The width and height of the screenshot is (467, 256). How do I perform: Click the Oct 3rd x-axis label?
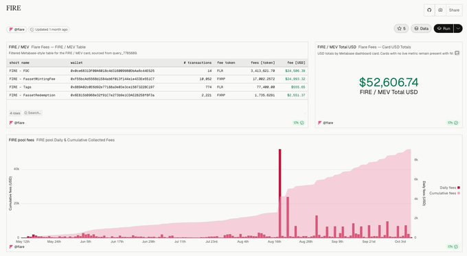[x=400, y=242]
